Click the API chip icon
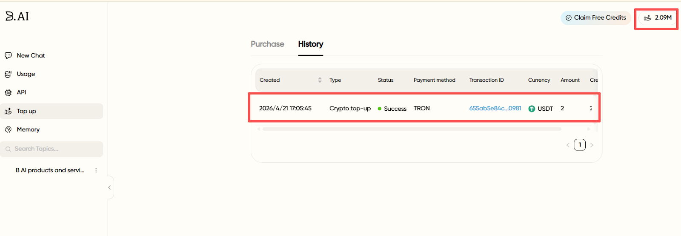The height and width of the screenshot is (236, 681). [8, 92]
